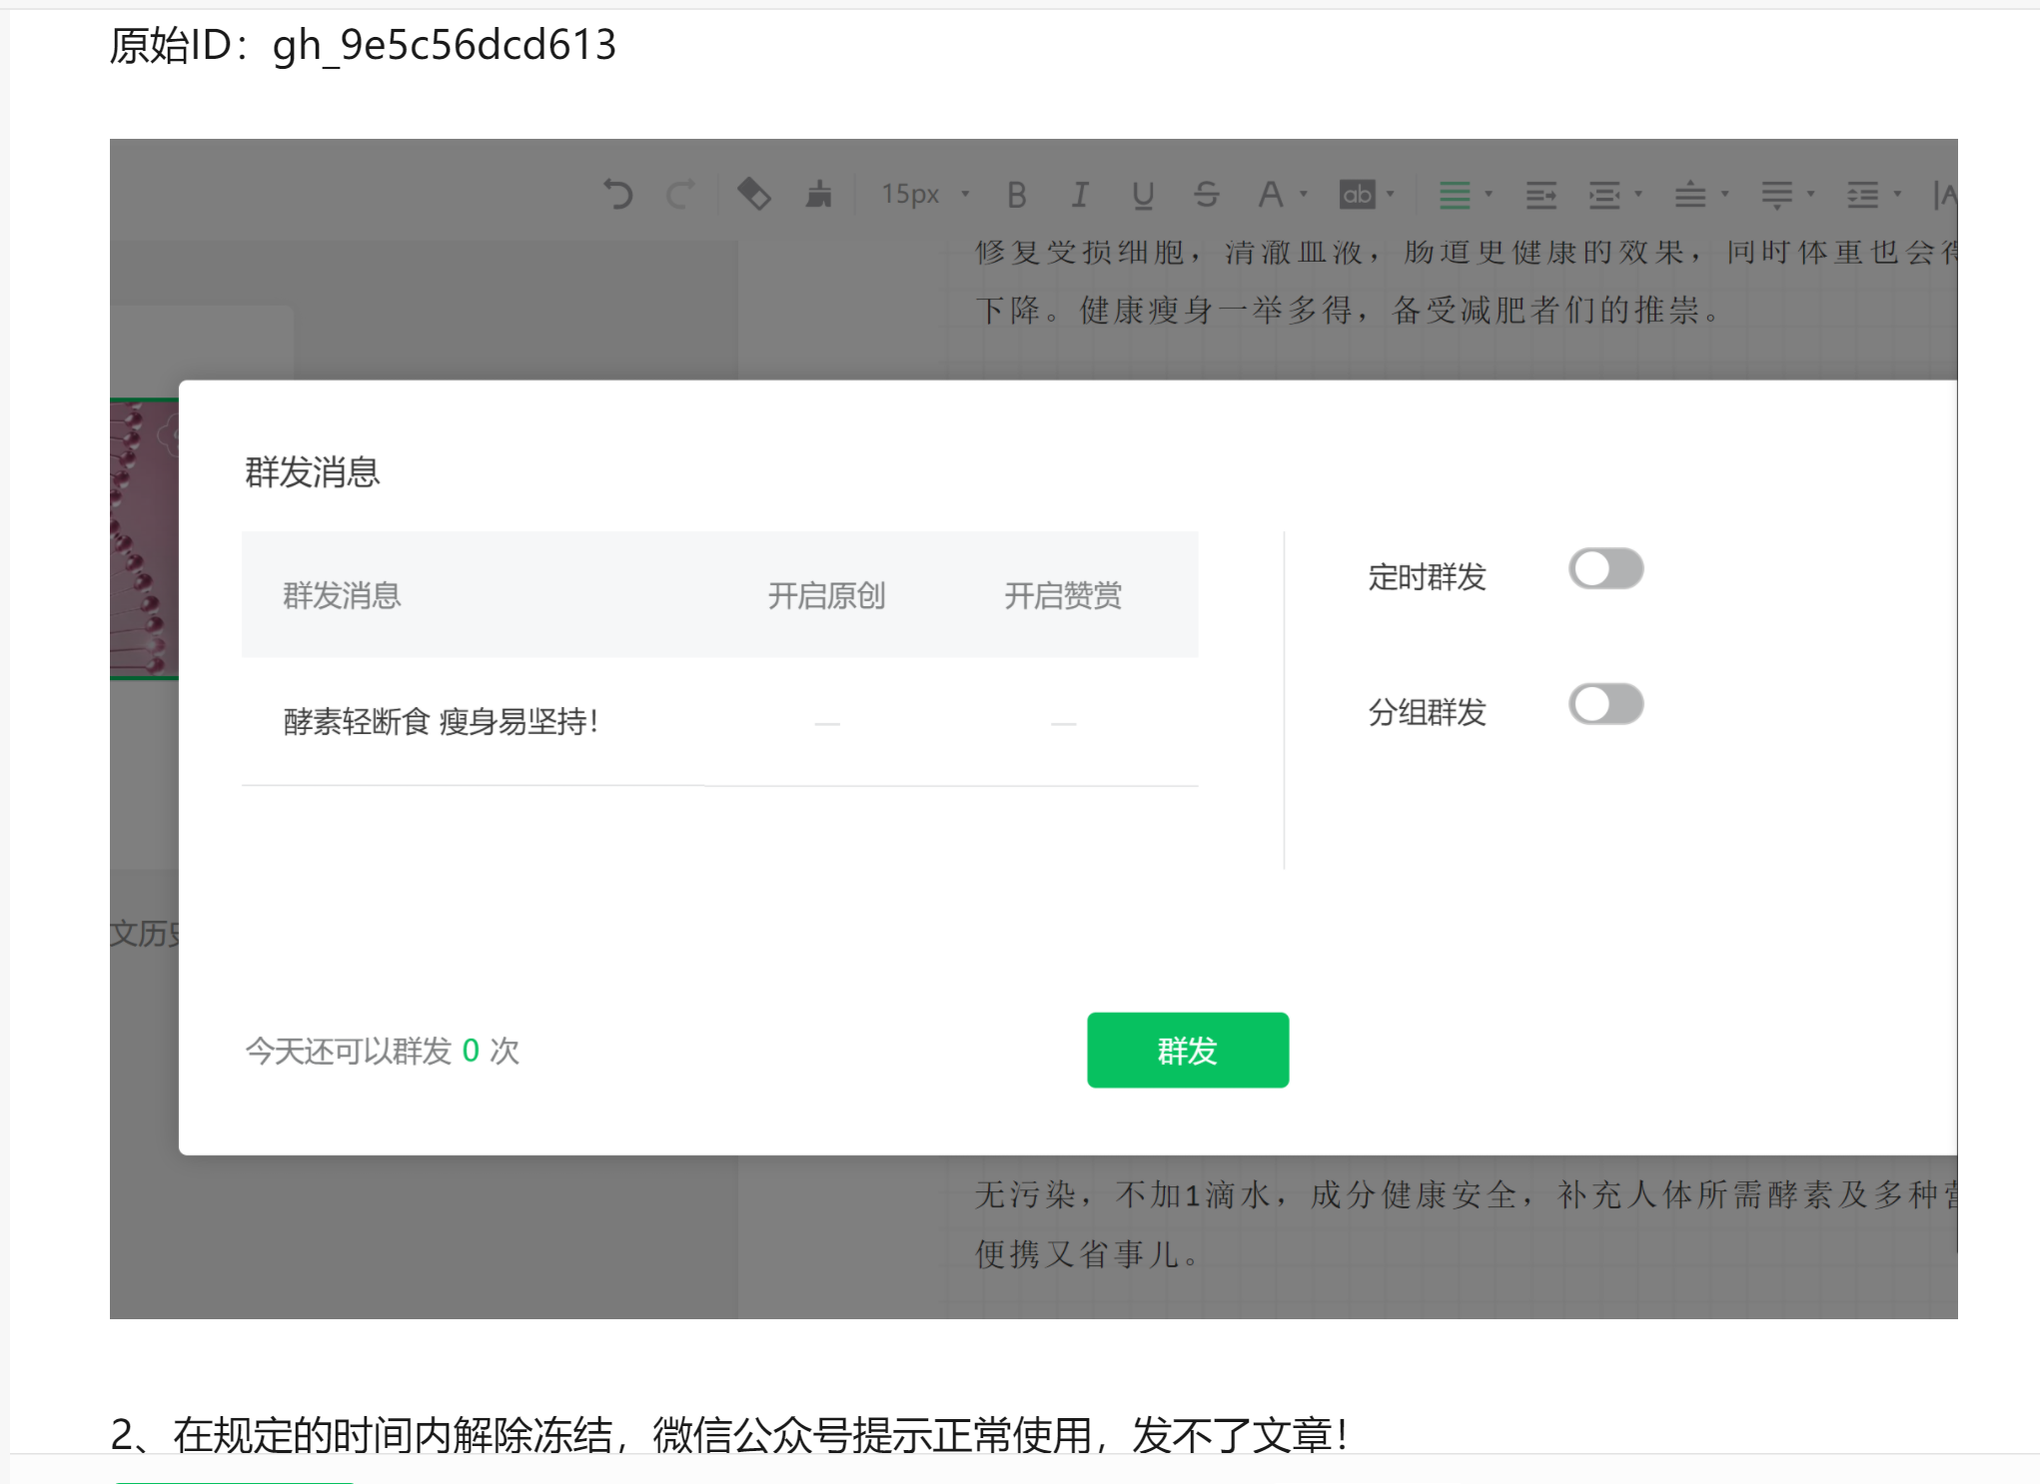
Task: Expand the font color A dropdown arrow
Action: click(x=1304, y=195)
